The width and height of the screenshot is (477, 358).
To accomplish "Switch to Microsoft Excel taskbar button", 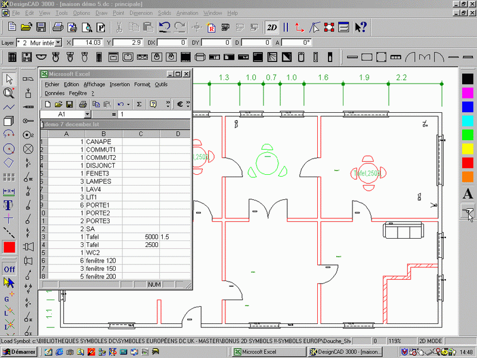I will tap(269, 351).
